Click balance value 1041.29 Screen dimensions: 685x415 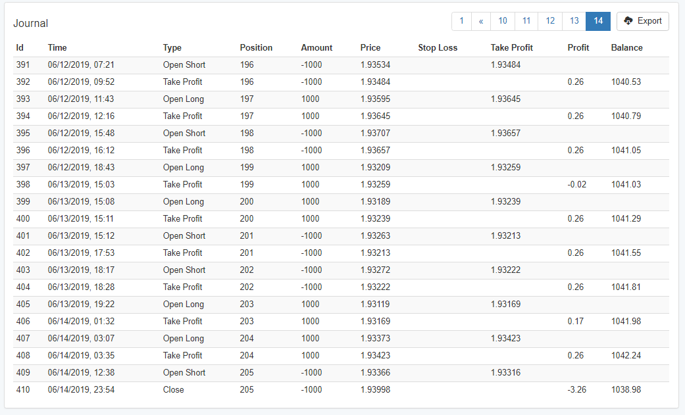click(x=626, y=218)
